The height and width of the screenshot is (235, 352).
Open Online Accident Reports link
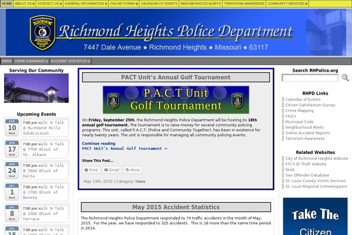pos(307,133)
